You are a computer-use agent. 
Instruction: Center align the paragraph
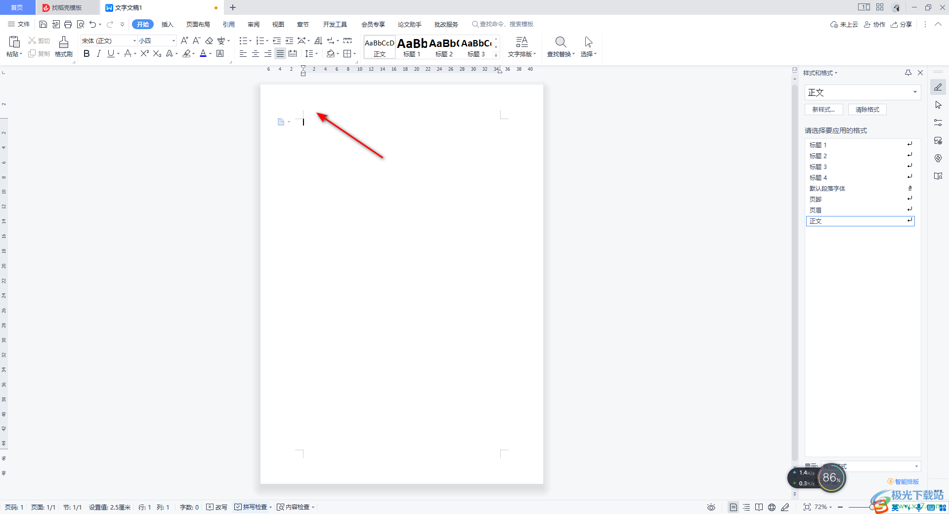coord(256,53)
